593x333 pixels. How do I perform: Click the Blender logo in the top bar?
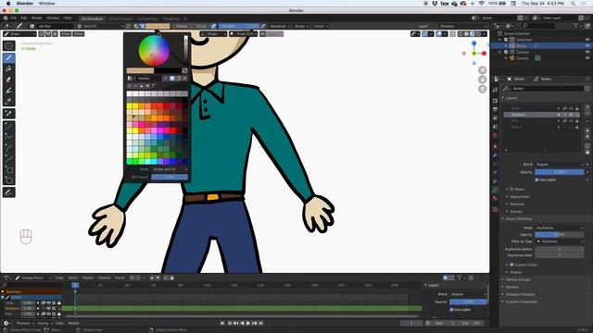coord(6,18)
